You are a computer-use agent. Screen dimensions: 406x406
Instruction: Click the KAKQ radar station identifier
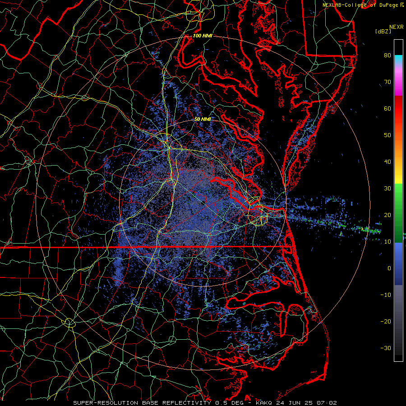tap(264, 403)
